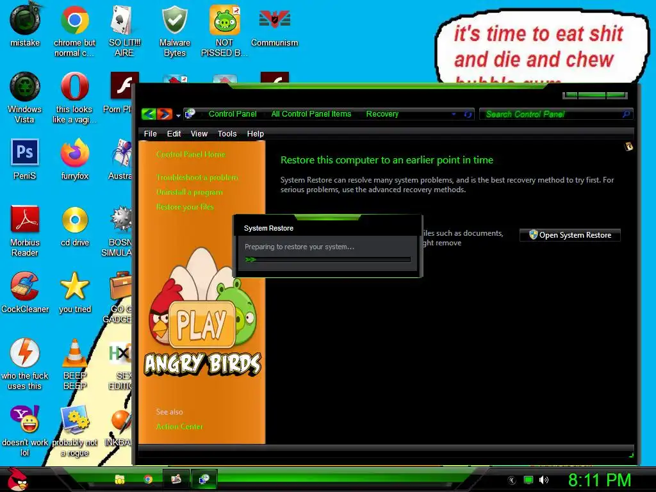Viewport: 656px width, 492px height.
Task: Open the Edit menu
Action: pyautogui.click(x=174, y=134)
